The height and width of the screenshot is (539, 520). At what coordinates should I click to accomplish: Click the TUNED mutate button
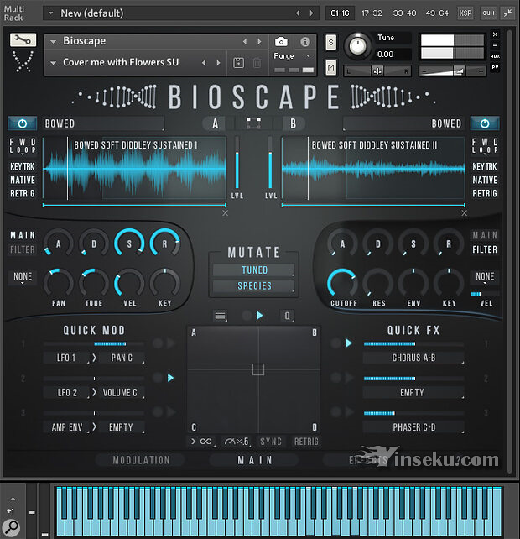click(254, 270)
